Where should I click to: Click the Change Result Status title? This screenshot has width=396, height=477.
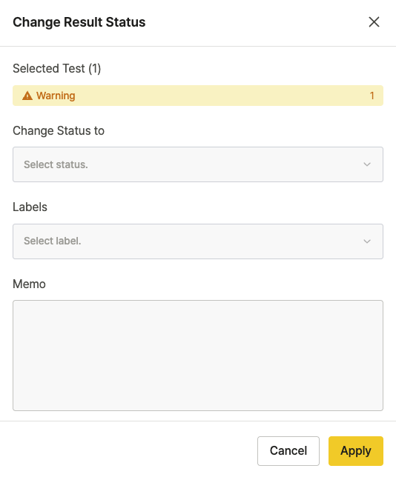79,22
